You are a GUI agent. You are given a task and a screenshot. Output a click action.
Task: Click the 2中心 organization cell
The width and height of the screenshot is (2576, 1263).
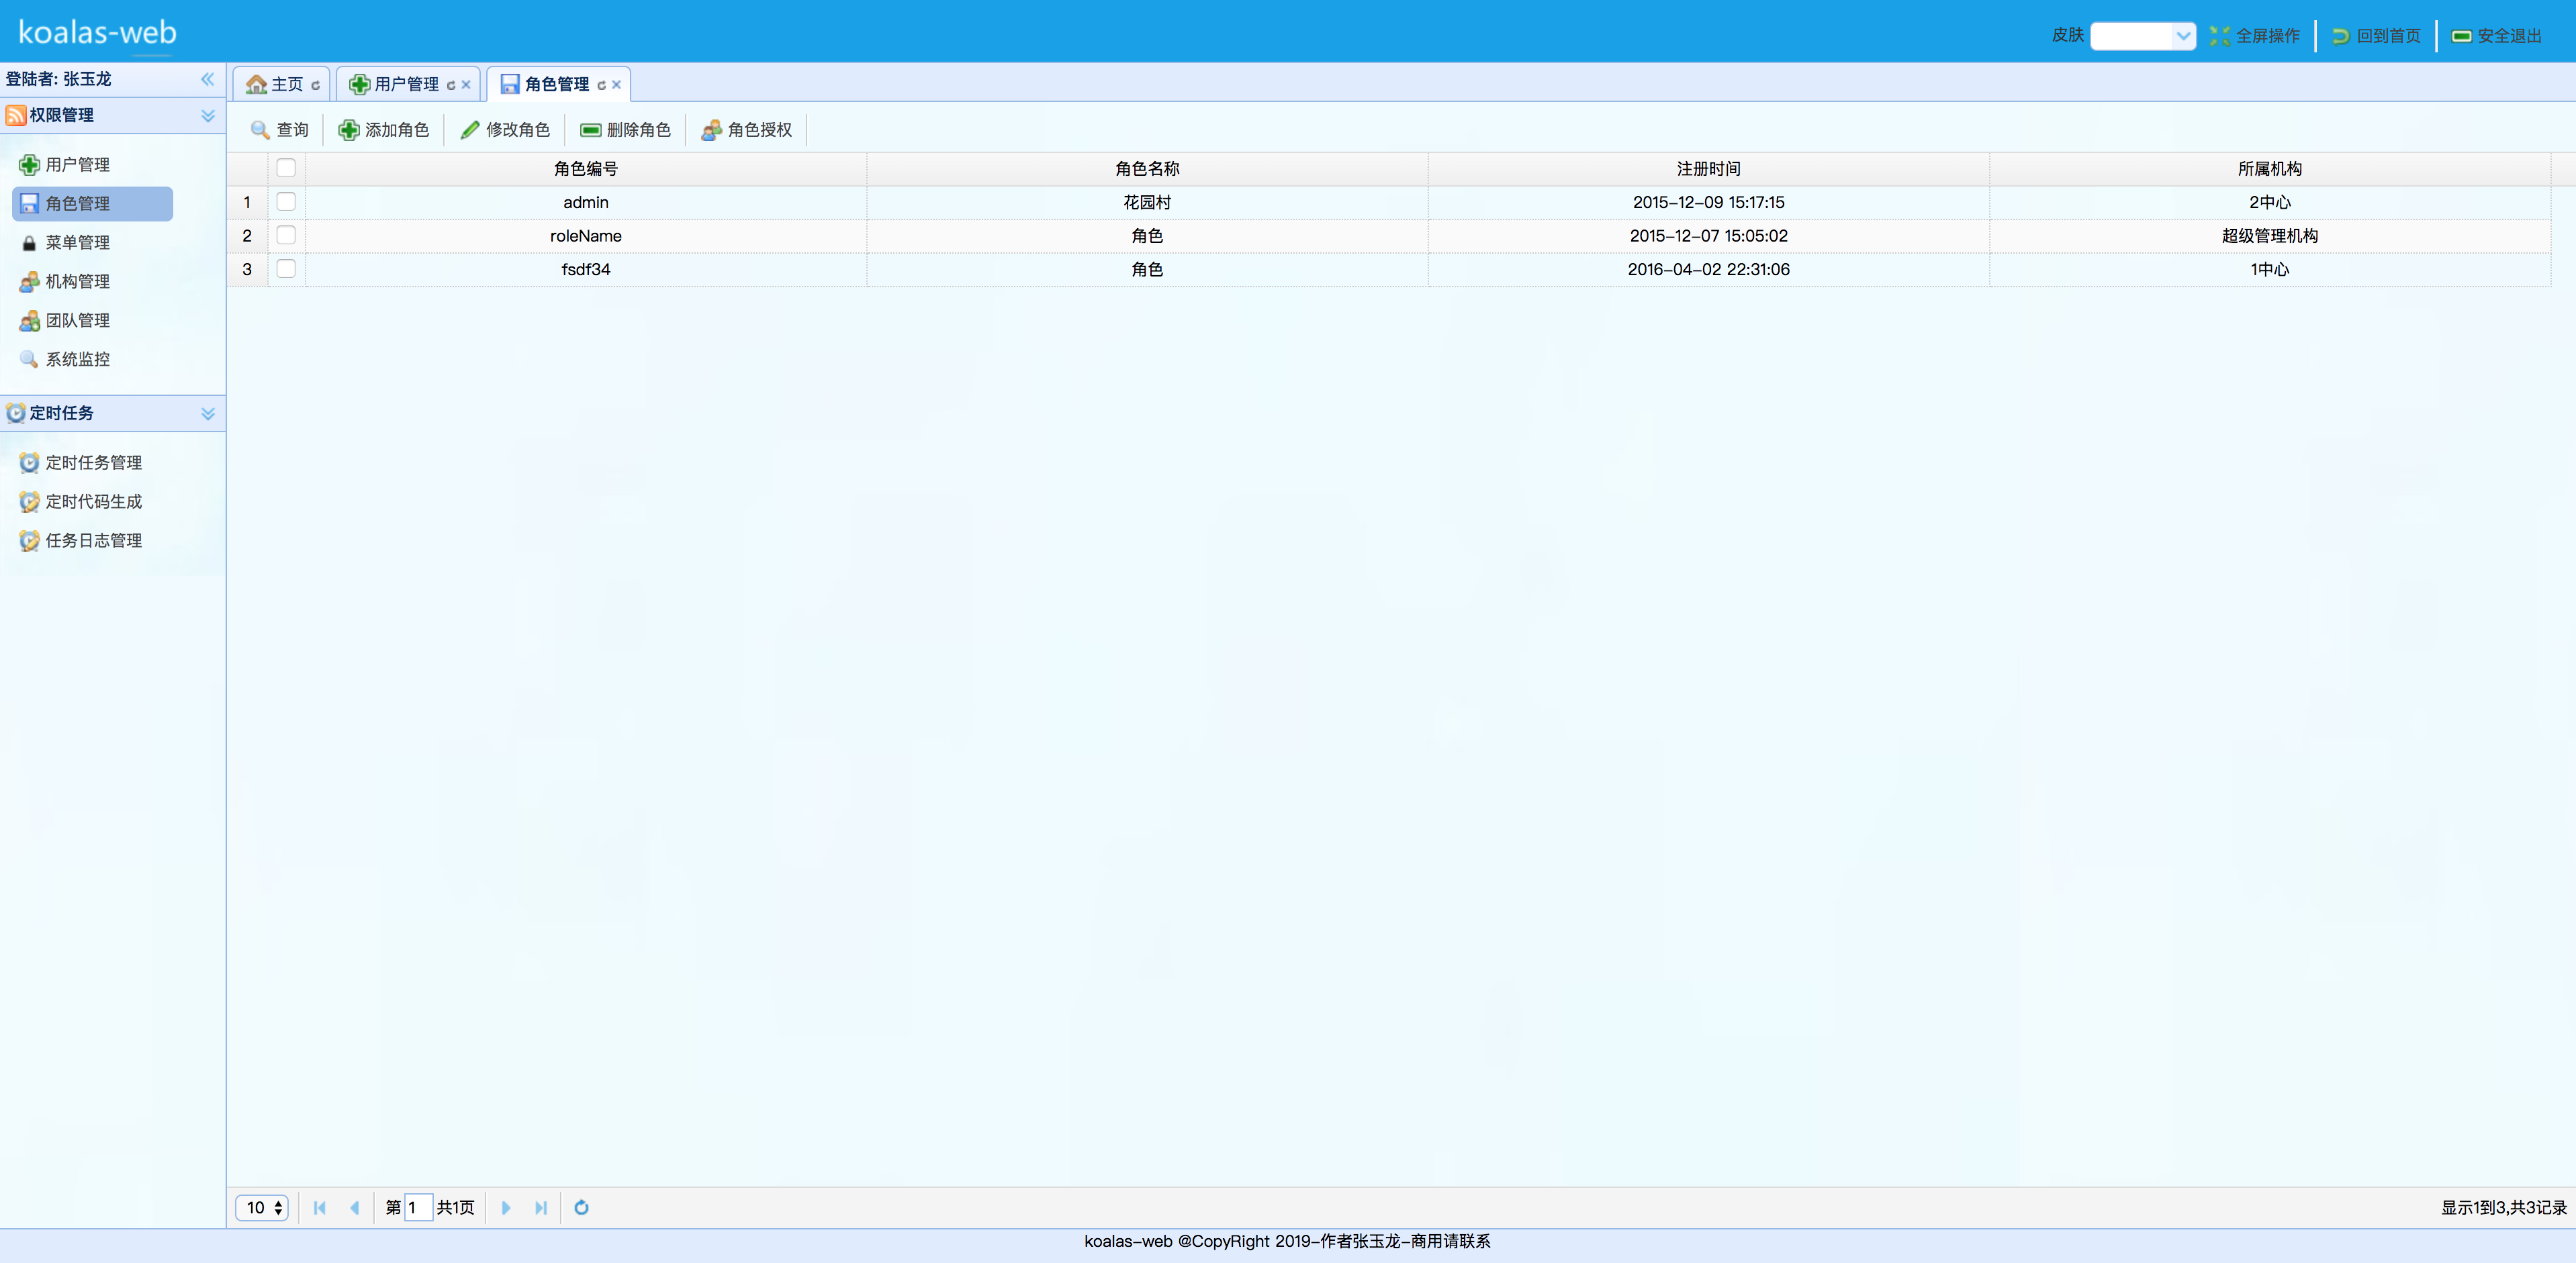click(x=2269, y=203)
